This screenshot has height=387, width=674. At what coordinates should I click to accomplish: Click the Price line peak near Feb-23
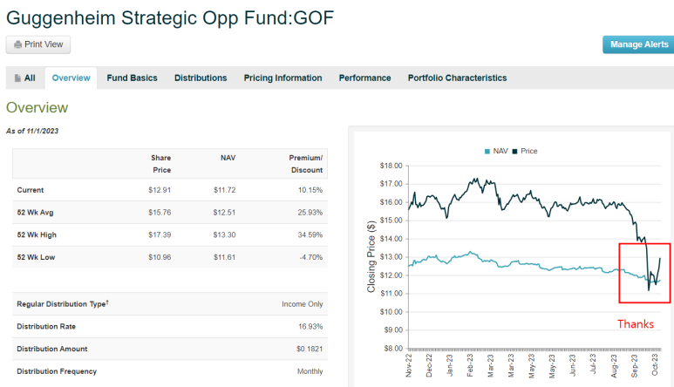[475, 179]
